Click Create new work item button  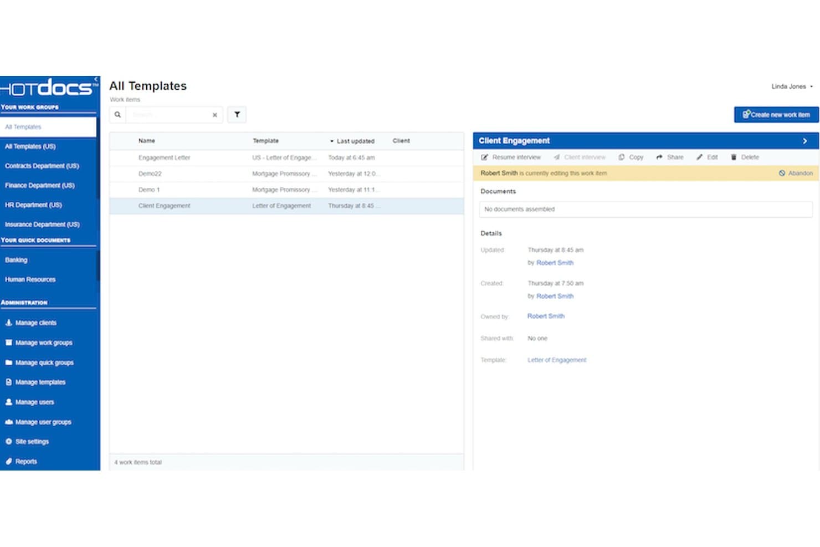coord(776,115)
